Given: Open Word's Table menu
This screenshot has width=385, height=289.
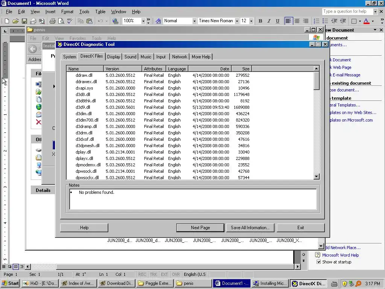Looking at the screenshot, I should coord(100,12).
